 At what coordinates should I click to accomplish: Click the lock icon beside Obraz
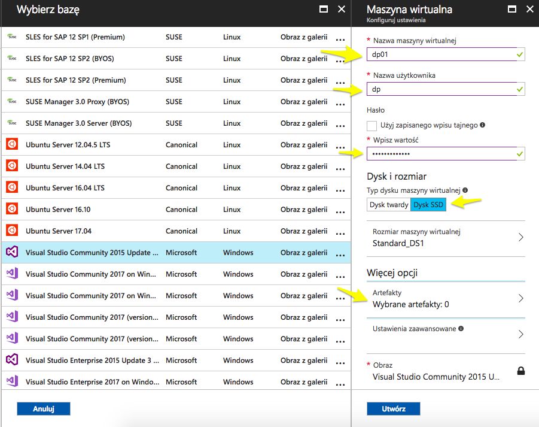point(520,371)
